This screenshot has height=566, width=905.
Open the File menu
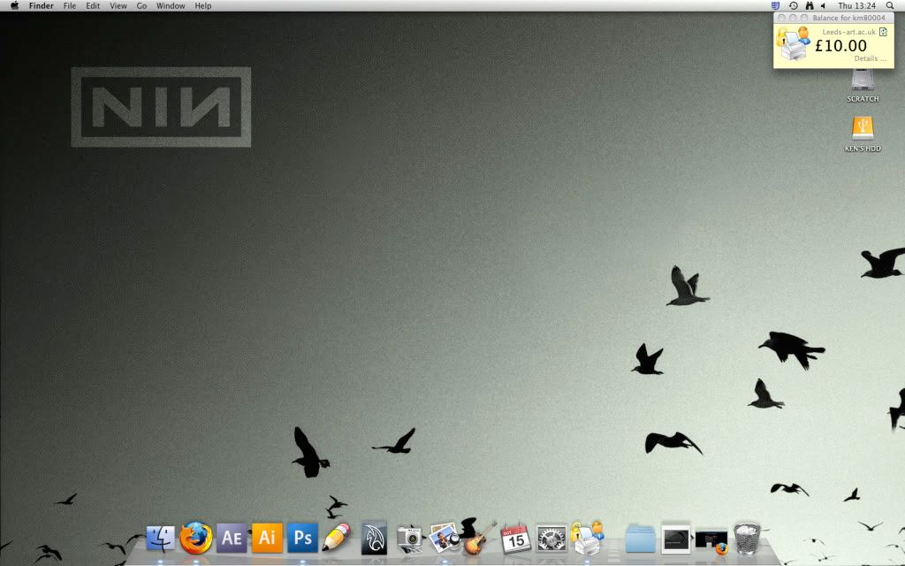point(70,6)
